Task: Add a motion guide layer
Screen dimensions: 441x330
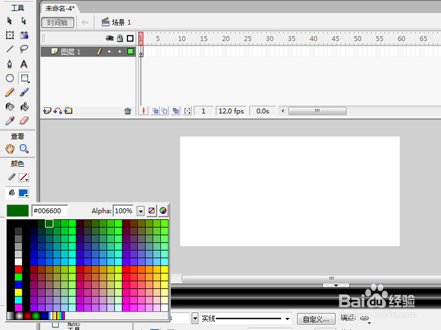Action: tap(58, 111)
